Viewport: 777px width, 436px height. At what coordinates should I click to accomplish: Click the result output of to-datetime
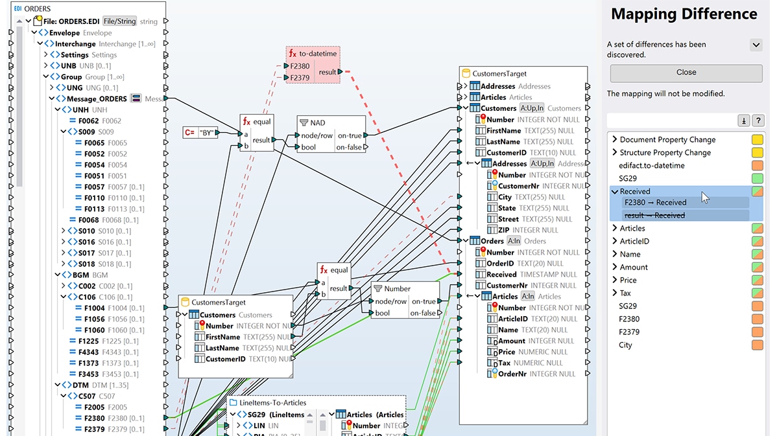pyautogui.click(x=340, y=72)
